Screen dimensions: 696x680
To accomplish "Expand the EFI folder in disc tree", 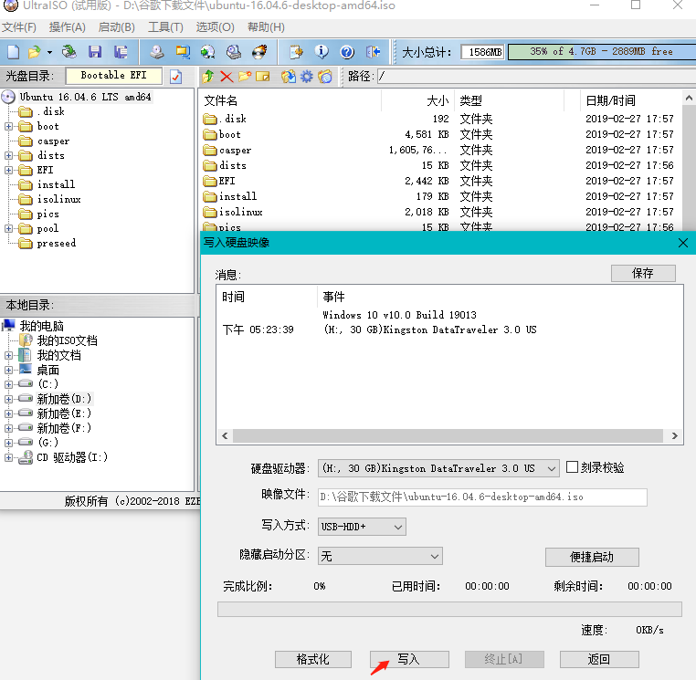I will [x=8, y=171].
